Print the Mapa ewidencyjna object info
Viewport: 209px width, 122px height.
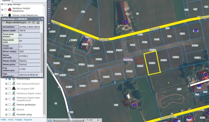pyautogui.click(x=38, y=23)
